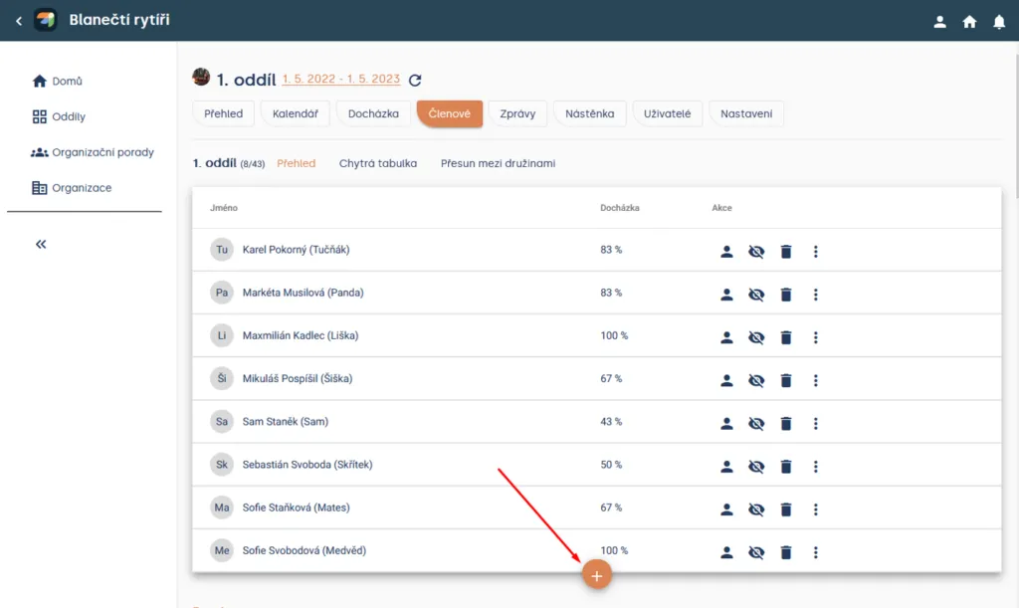Viewport: 1019px width, 608px height.
Task: Open the home icon in top bar
Action: [x=969, y=22]
